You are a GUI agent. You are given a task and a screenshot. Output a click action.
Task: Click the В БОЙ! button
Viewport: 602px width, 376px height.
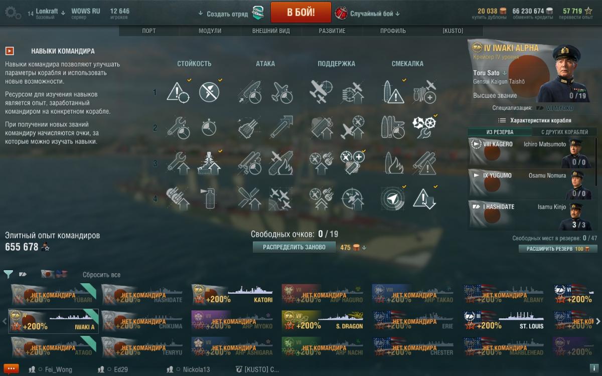pyautogui.click(x=301, y=13)
